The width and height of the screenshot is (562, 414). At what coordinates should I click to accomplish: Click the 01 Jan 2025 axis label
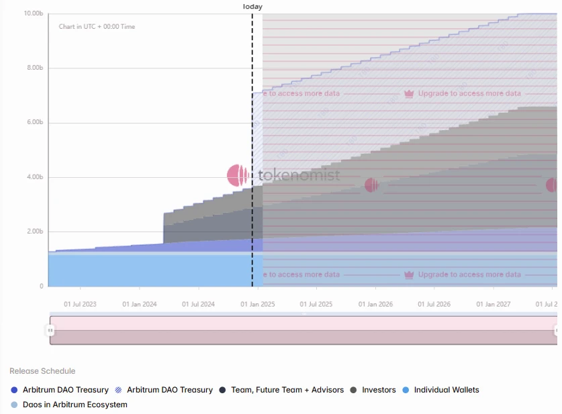coord(259,305)
